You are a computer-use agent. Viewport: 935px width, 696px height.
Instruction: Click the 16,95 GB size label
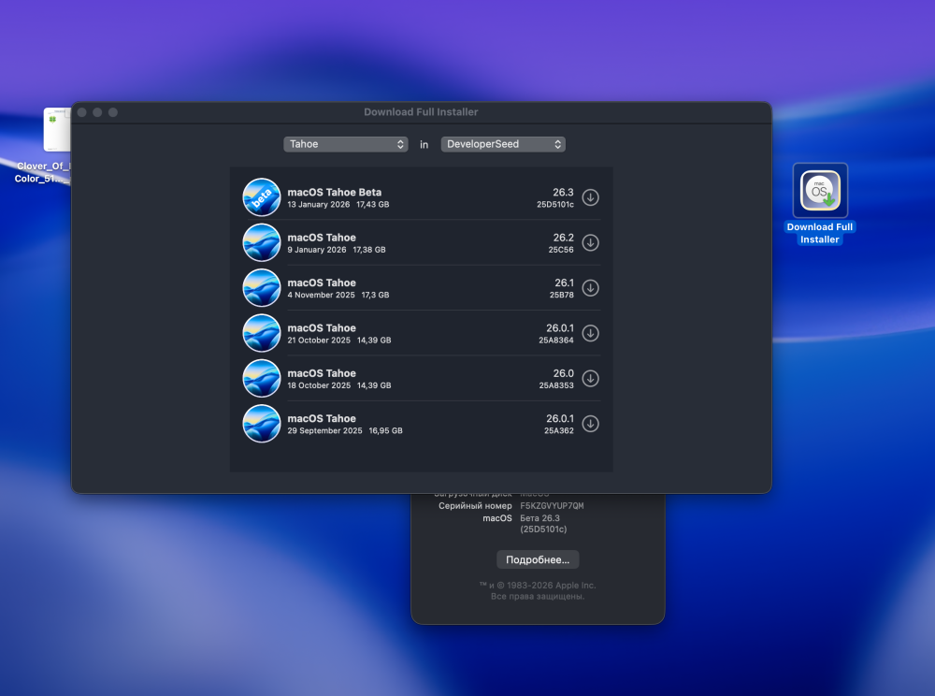pos(385,431)
